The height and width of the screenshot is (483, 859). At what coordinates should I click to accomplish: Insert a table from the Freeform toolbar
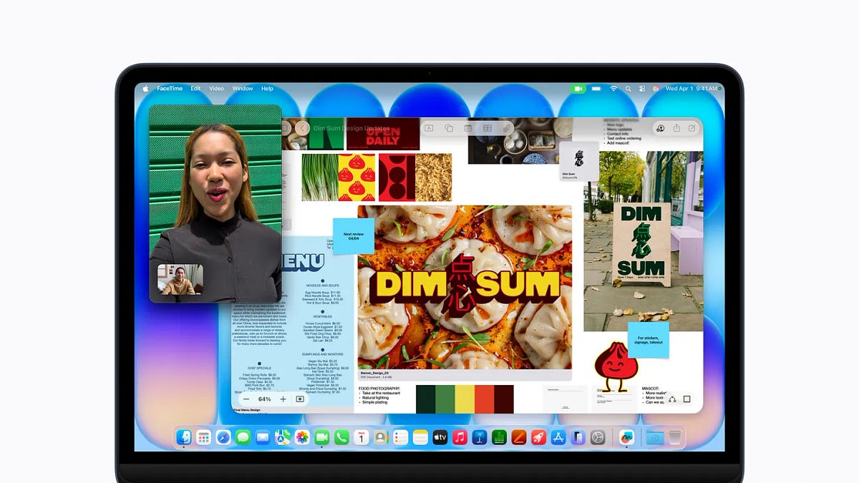(x=487, y=128)
